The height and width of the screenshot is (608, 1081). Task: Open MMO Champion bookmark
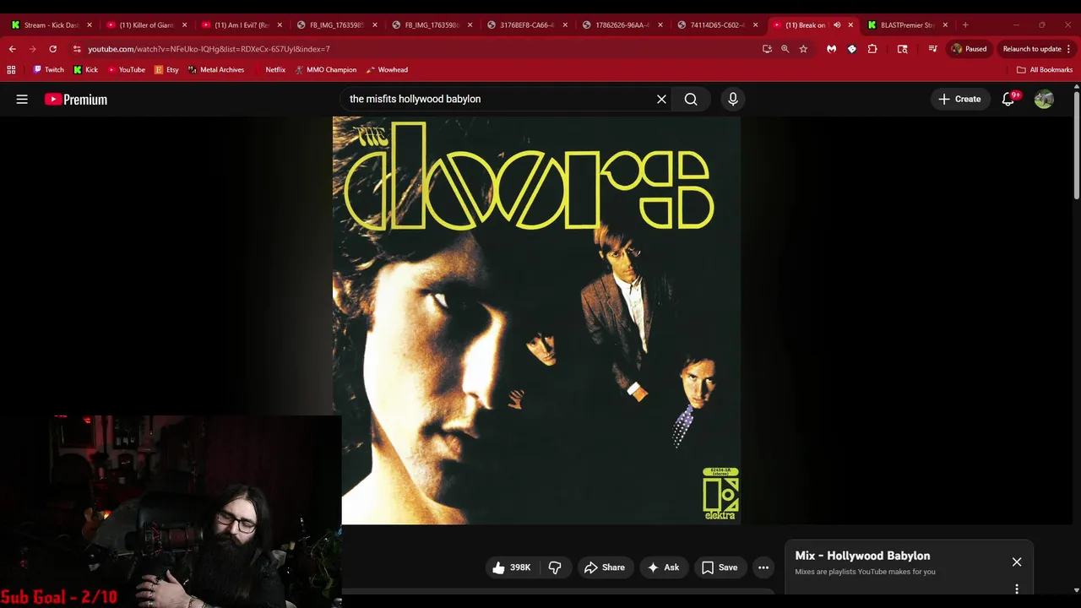click(x=326, y=69)
